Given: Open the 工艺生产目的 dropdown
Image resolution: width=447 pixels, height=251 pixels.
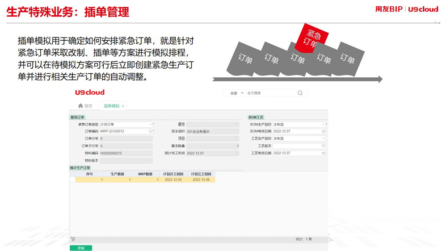Looking at the screenshot, I should 323,138.
